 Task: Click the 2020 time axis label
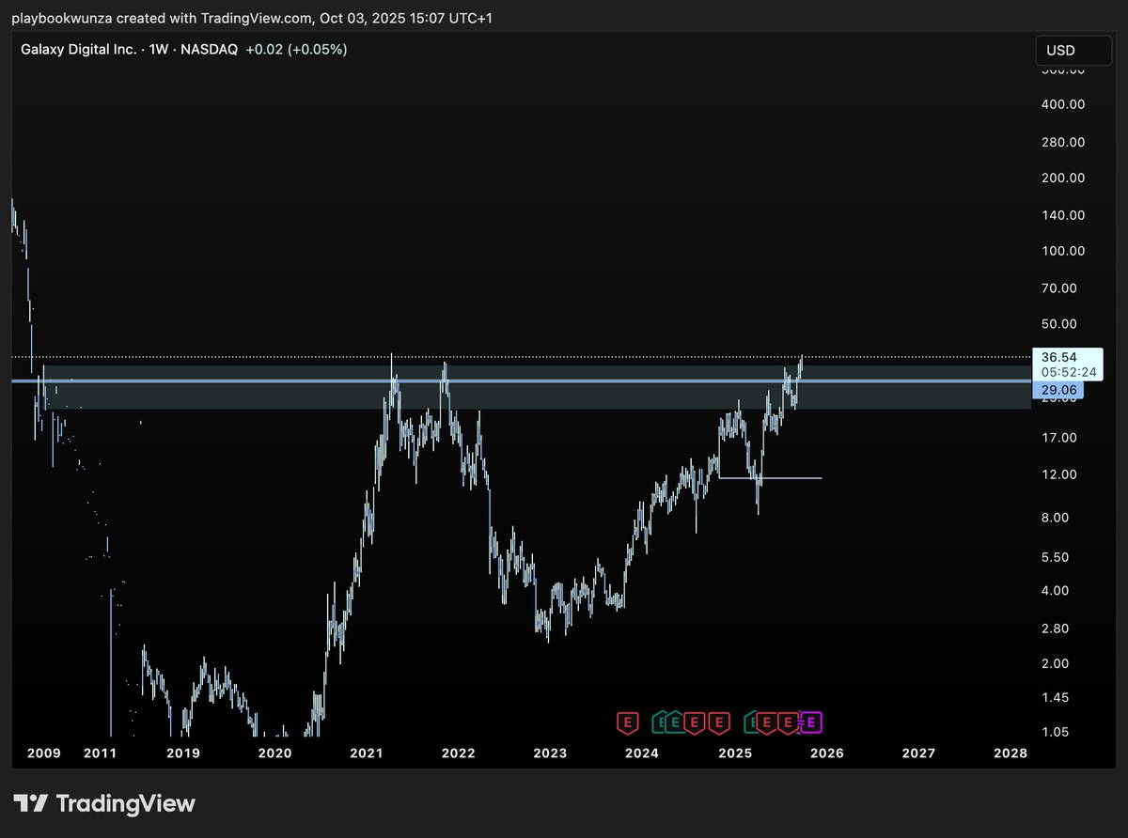274,753
